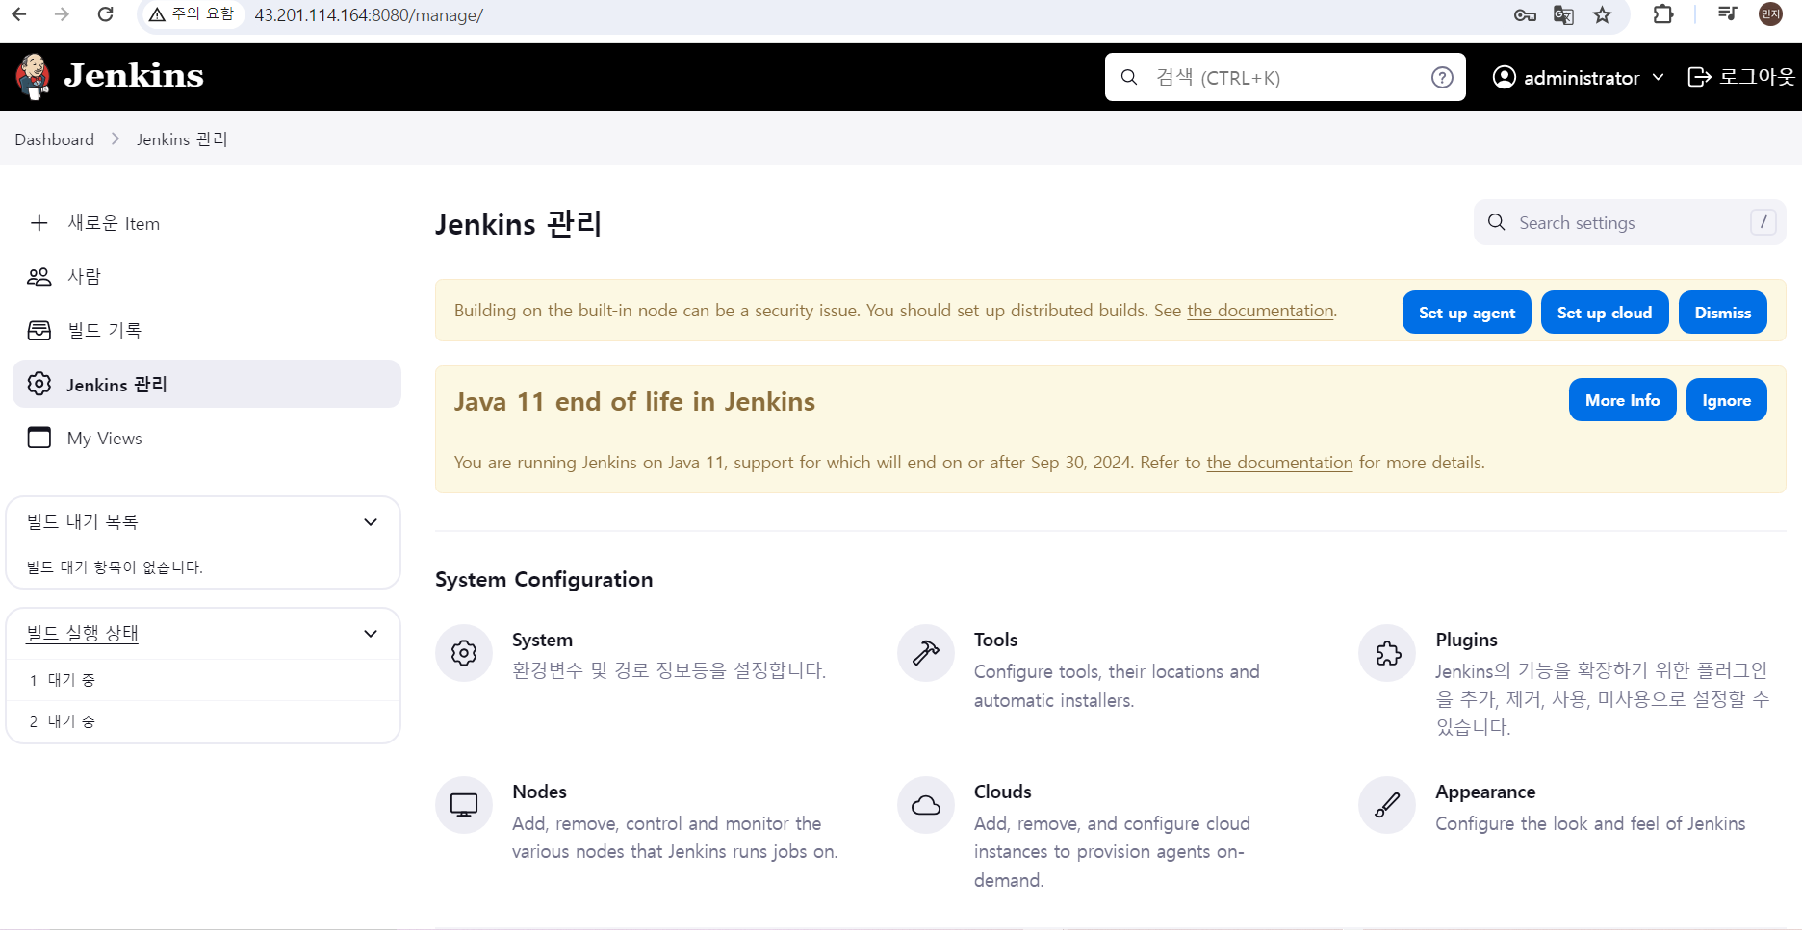This screenshot has width=1802, height=930.
Task: Open 빌드 기록 in the sidebar
Action: click(207, 331)
